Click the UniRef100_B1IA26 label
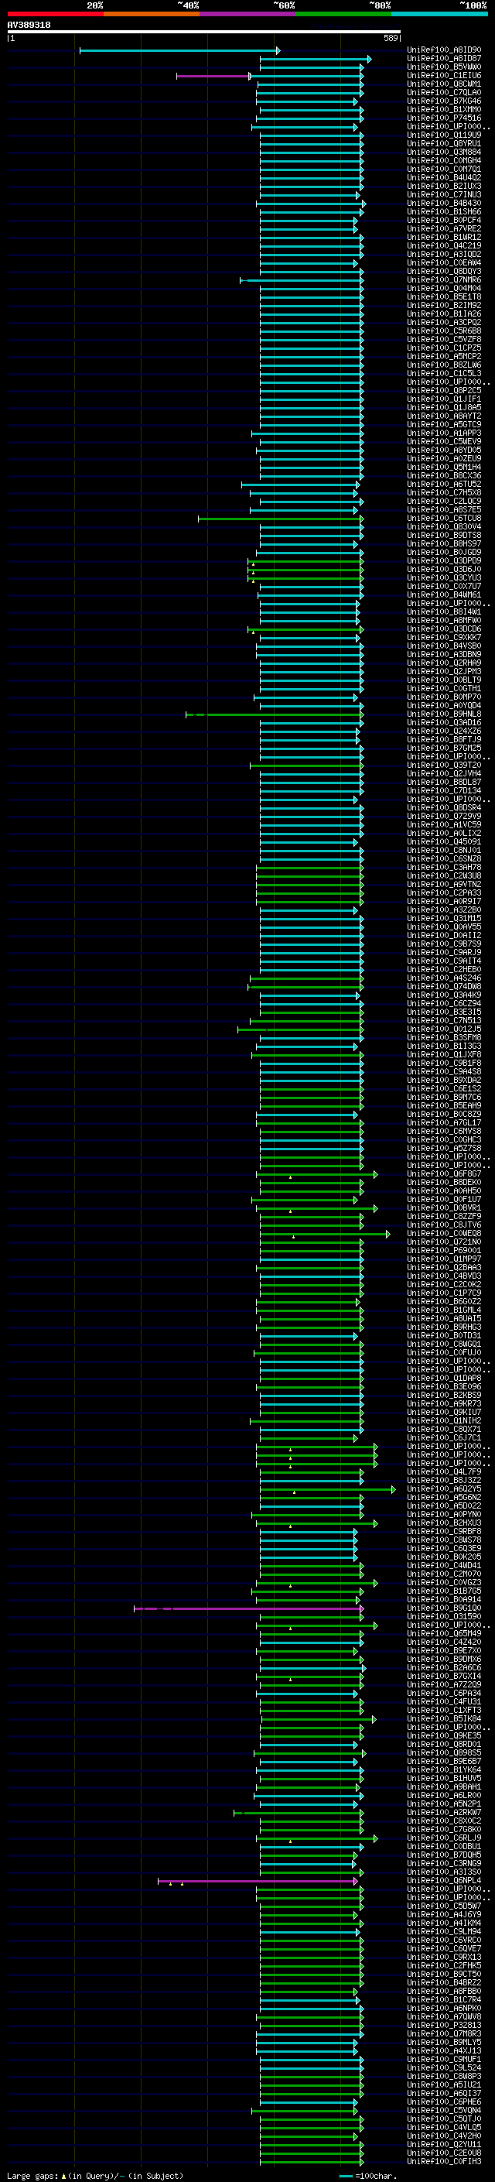Screen dimensions: 495x2182 [x=444, y=313]
